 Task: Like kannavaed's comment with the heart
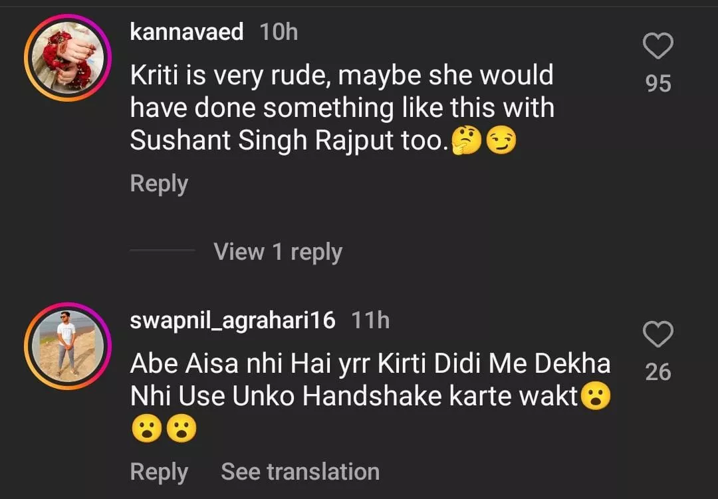point(658,47)
